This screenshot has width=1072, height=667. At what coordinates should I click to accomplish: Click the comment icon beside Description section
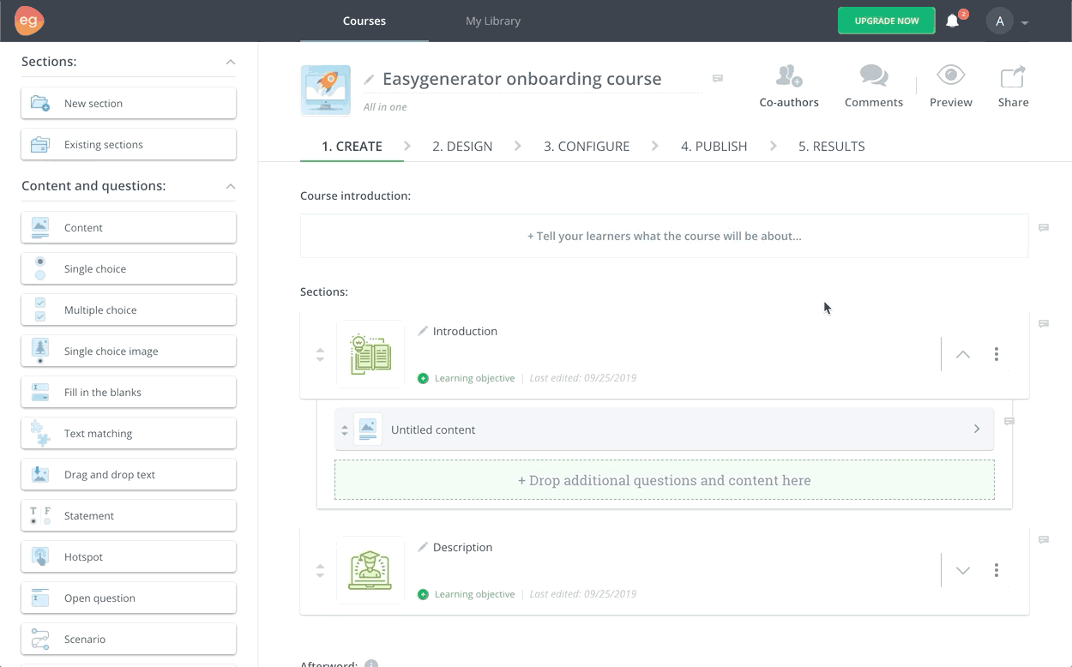(1044, 540)
